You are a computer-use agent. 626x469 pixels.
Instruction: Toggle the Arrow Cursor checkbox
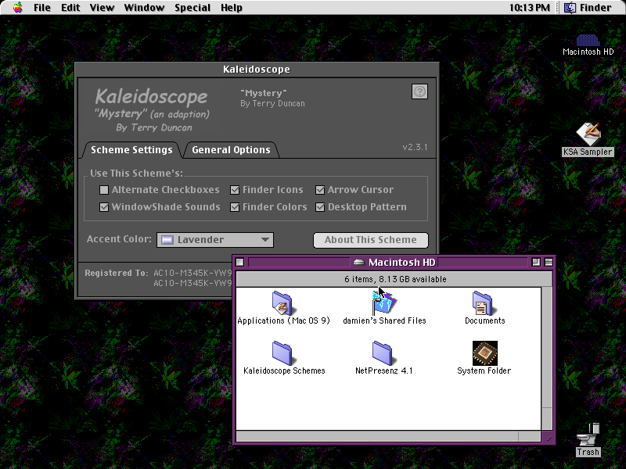[x=320, y=190]
